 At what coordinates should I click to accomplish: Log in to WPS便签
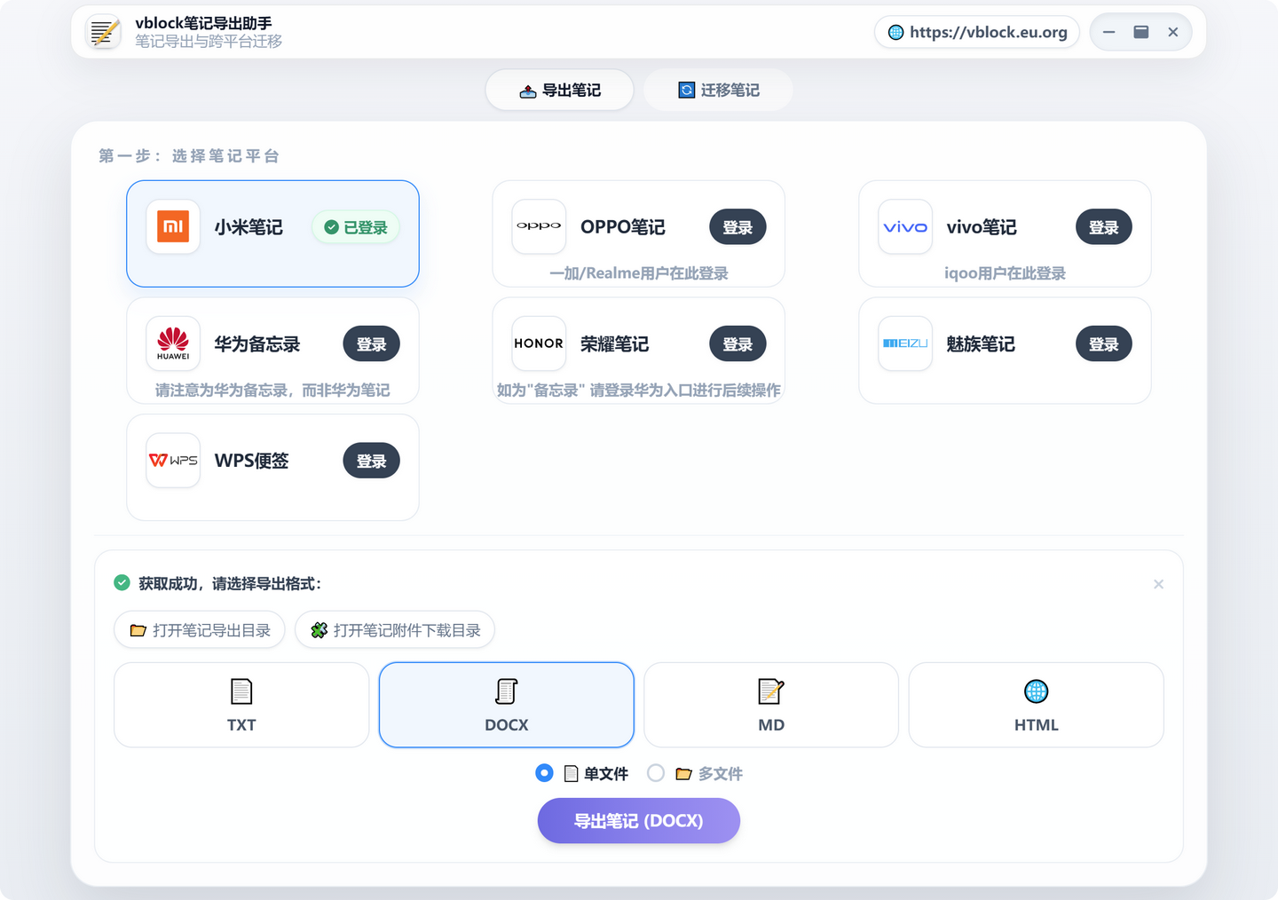click(372, 461)
